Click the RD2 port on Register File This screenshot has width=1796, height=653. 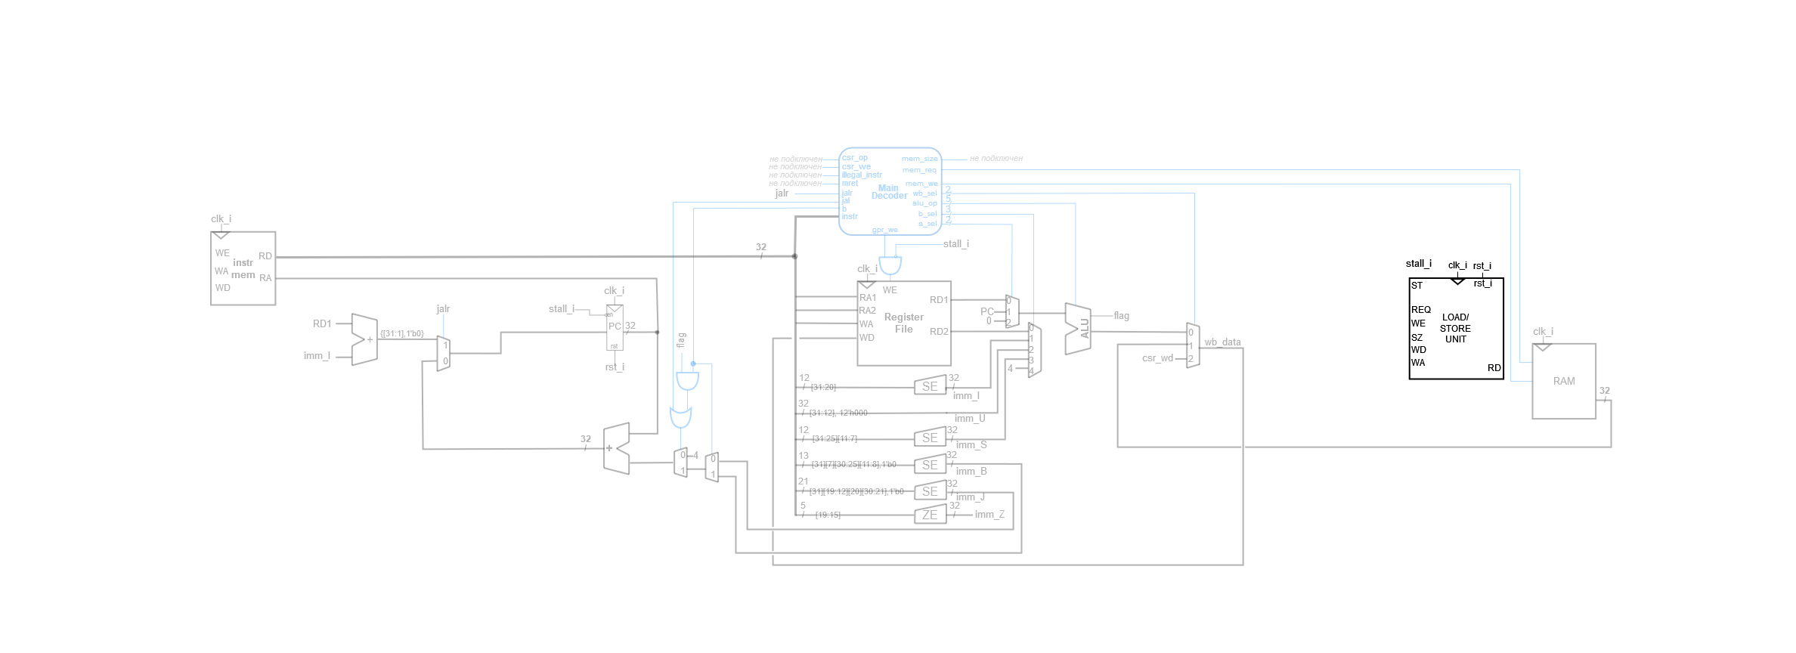(x=939, y=332)
